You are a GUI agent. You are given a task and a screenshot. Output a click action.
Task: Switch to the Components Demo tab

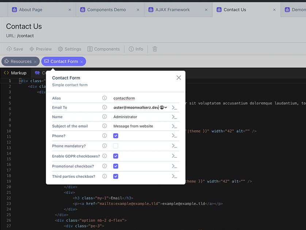coord(110,9)
